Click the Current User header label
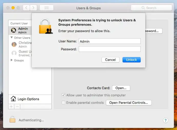 (x=19, y=23)
